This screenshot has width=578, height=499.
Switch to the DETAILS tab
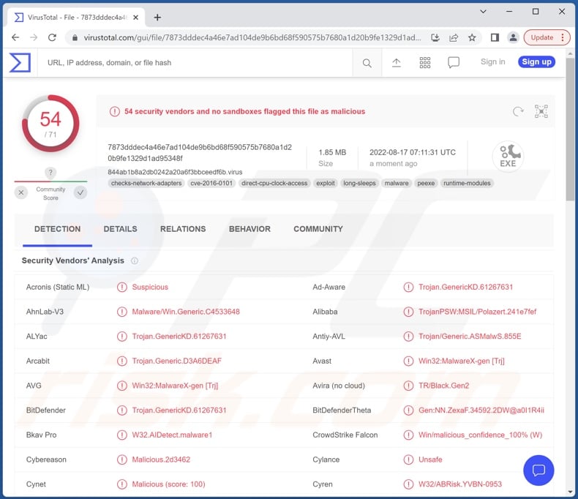(x=120, y=229)
